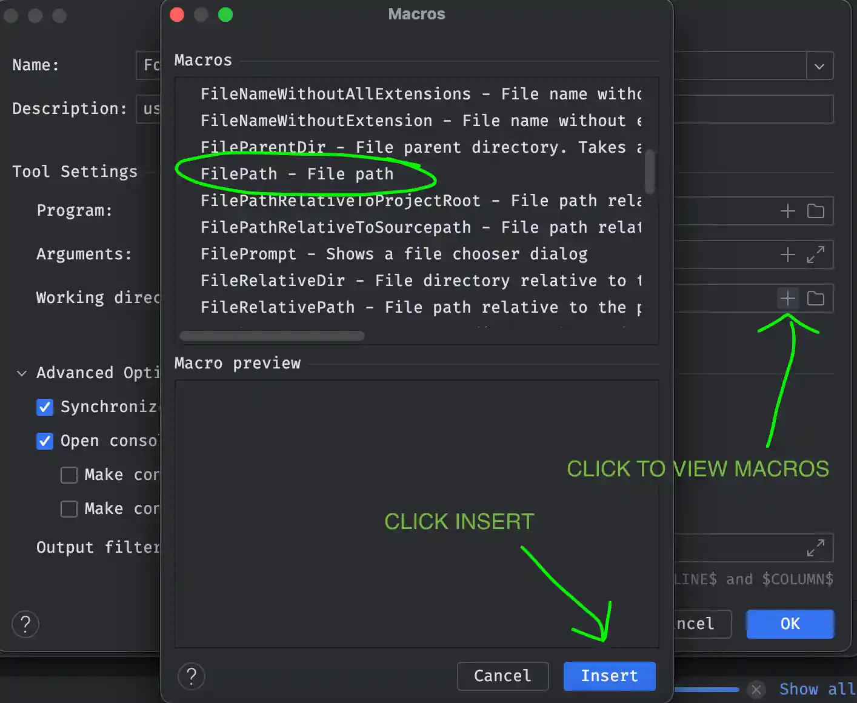
Task: Expand the Arguments field editor
Action: coord(816,255)
